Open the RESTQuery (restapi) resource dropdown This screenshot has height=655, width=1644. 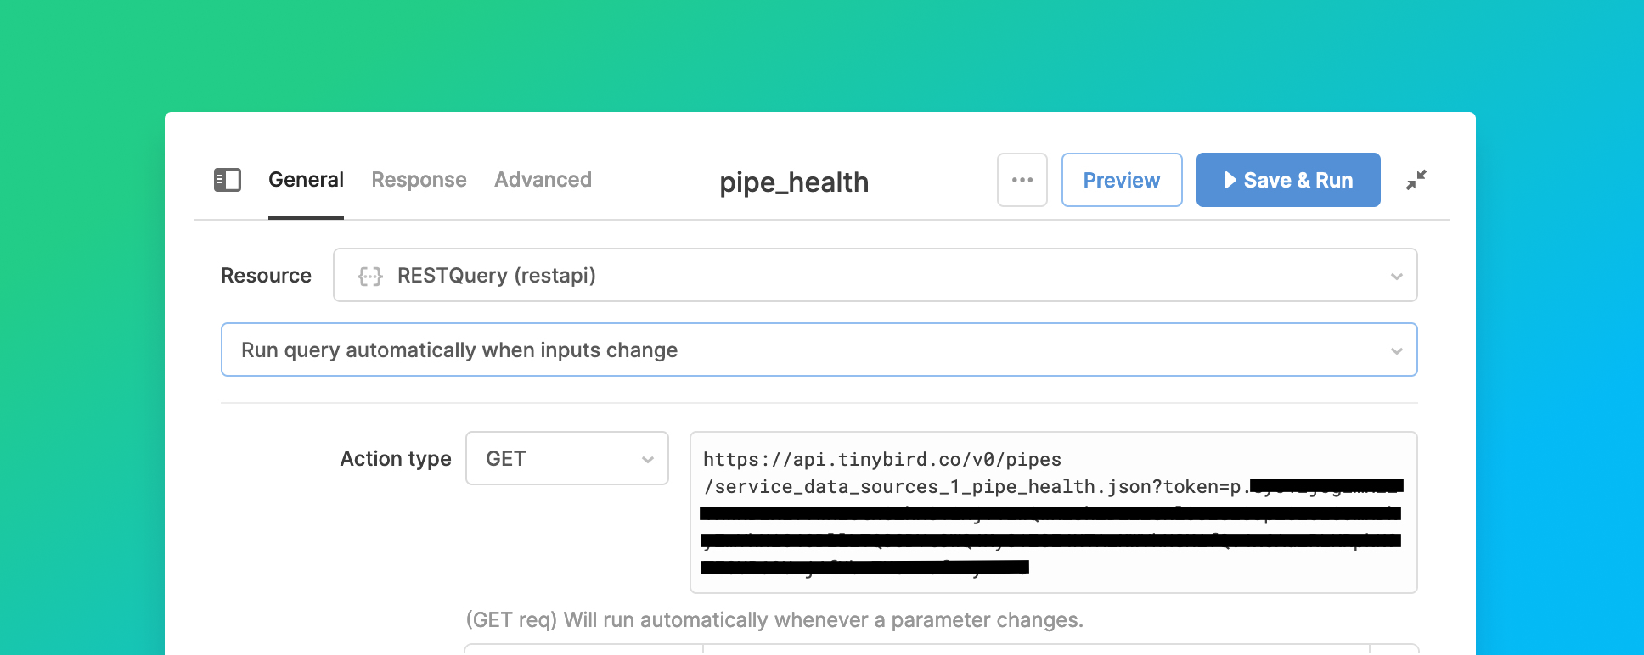coord(875,275)
